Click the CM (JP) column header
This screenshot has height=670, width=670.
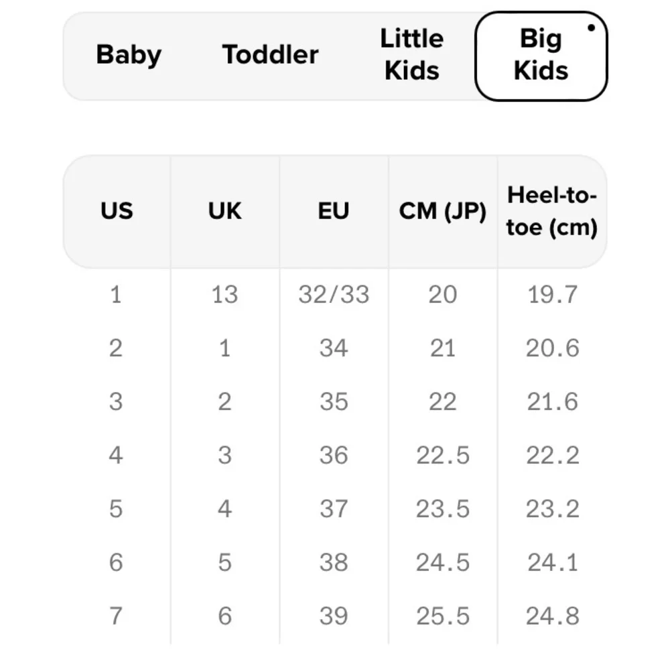tap(443, 211)
